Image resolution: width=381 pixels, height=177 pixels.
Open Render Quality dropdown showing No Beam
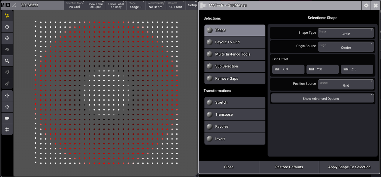[x=156, y=5]
